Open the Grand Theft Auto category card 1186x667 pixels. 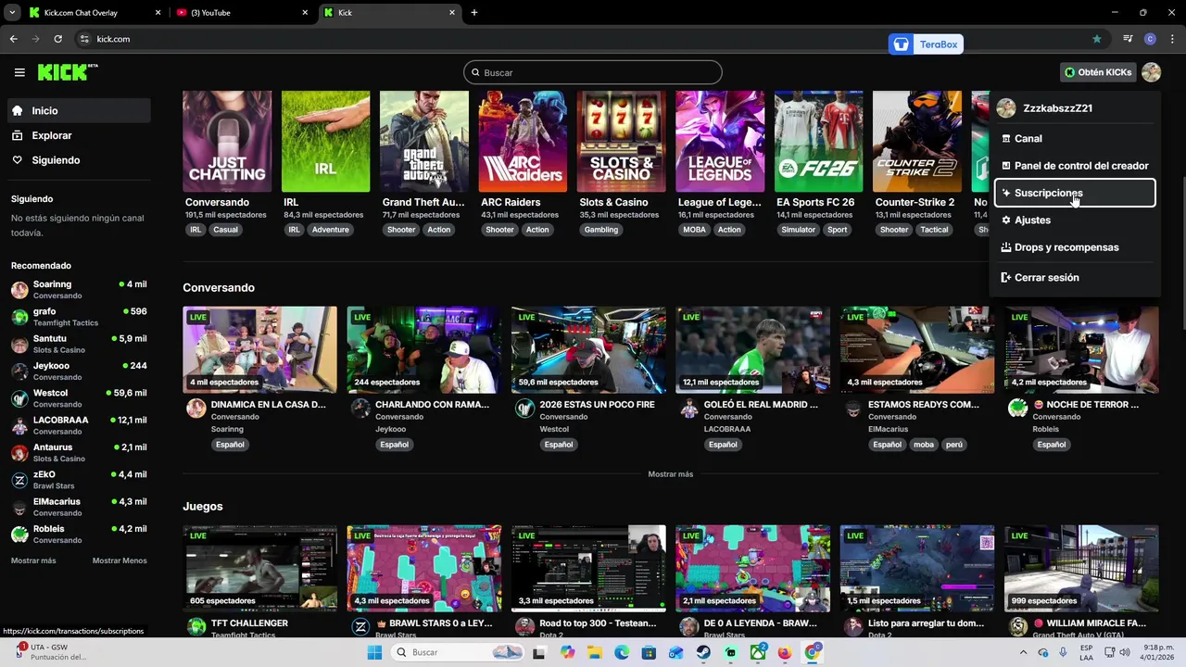coord(424,141)
